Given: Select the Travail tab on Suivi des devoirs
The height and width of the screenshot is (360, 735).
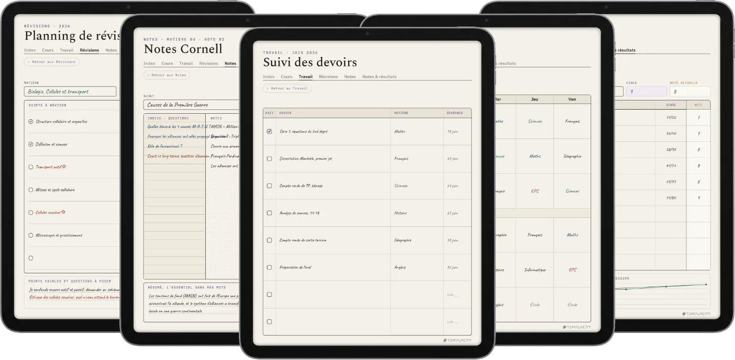Looking at the screenshot, I should point(306,77).
